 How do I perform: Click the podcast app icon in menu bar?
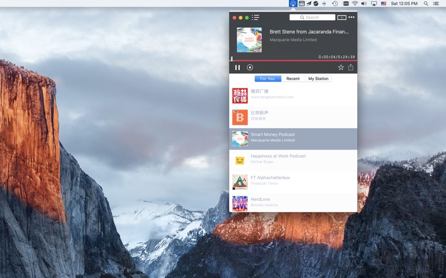pyautogui.click(x=293, y=3)
